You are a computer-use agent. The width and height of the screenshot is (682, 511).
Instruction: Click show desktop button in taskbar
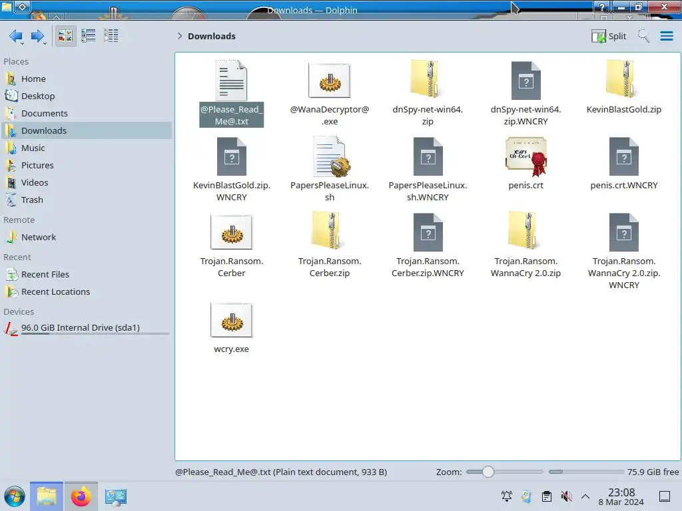tap(665, 496)
